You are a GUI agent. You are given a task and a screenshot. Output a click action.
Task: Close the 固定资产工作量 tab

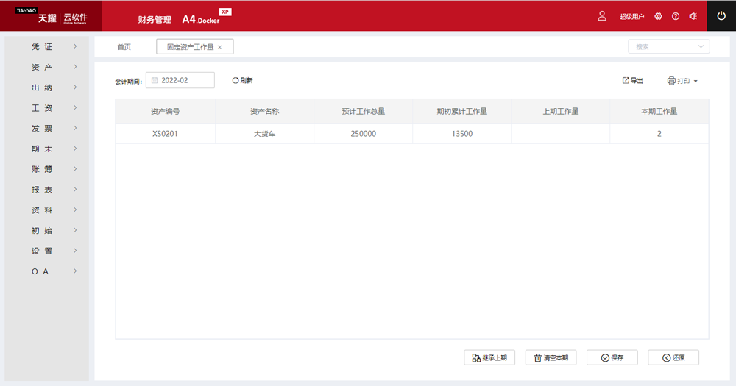219,47
